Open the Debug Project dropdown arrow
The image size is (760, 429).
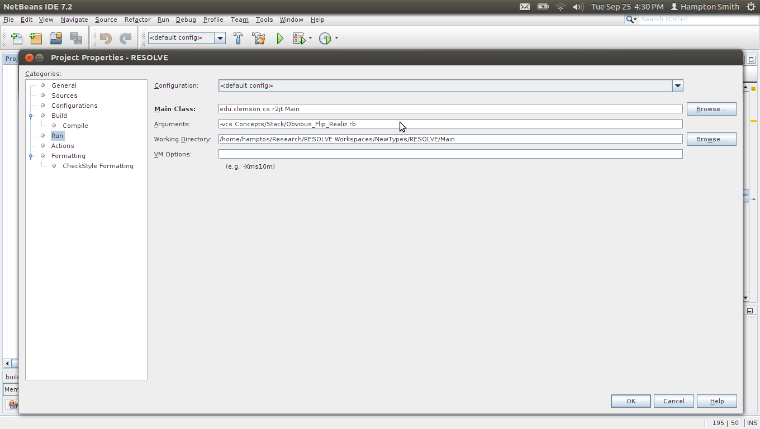click(311, 39)
